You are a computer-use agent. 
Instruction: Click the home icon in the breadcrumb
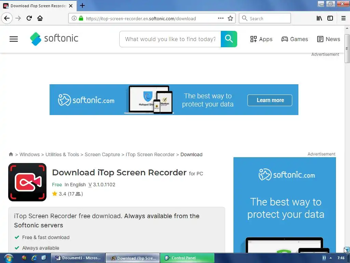[11, 154]
